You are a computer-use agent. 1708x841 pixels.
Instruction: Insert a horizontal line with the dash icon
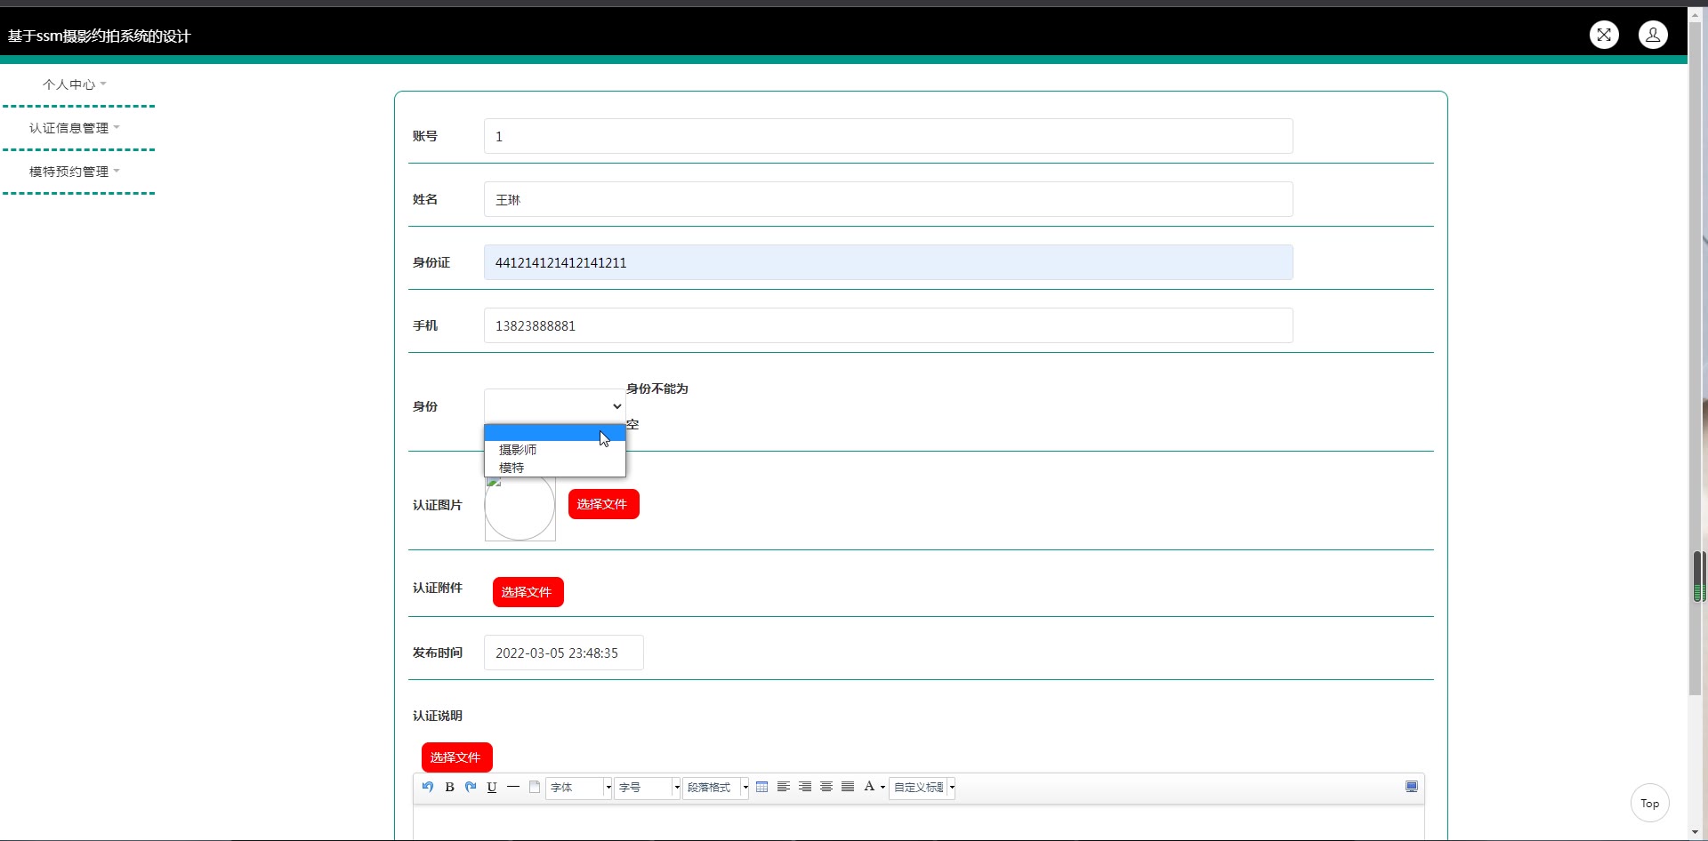coord(513,787)
